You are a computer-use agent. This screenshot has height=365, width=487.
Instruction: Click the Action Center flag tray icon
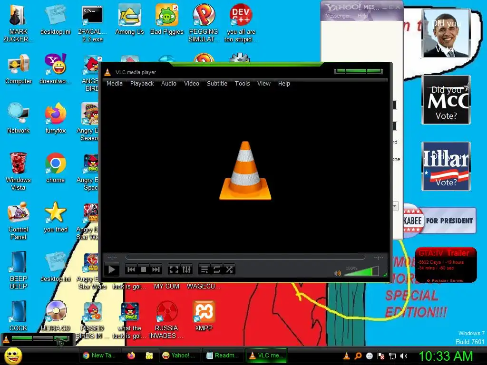click(381, 356)
